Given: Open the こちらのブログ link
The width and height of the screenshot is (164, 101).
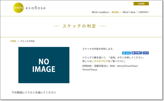Looking at the screenshot, I should pyautogui.click(x=100, y=61).
